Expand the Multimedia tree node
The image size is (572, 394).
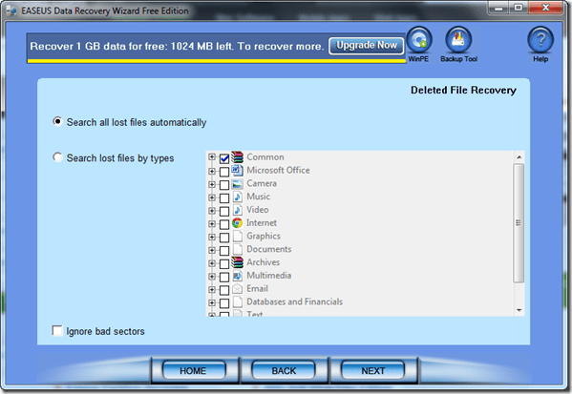212,277
